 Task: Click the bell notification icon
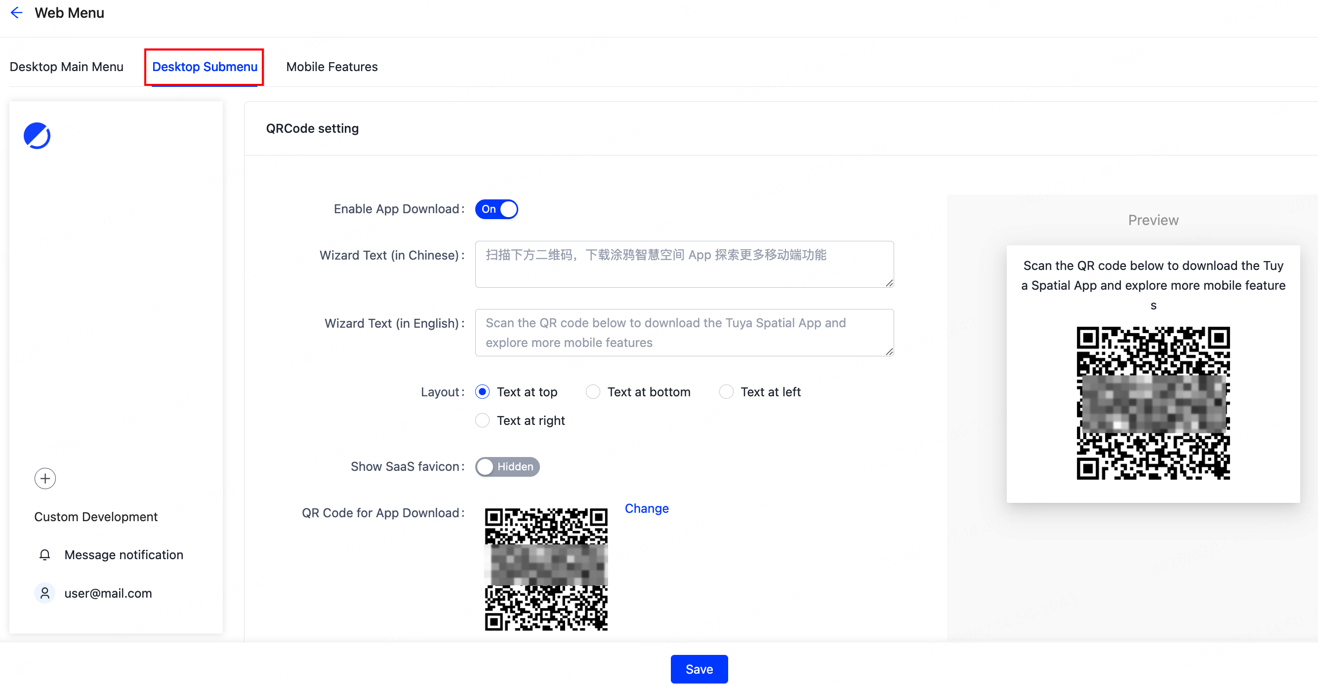pos(44,555)
